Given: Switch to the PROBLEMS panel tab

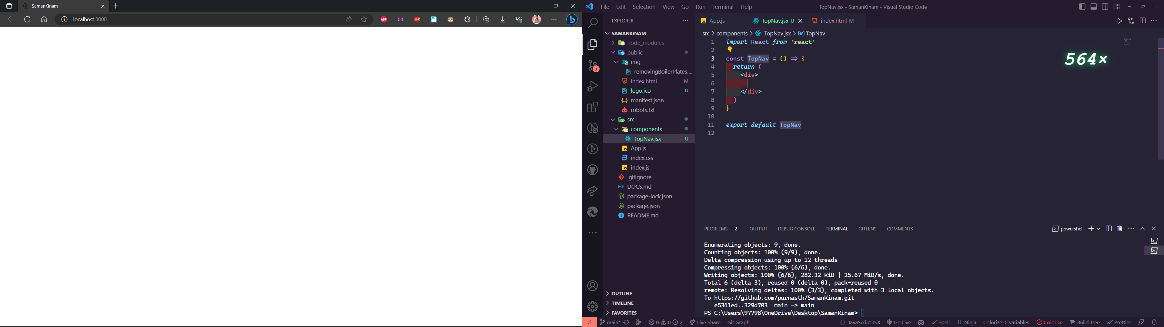Looking at the screenshot, I should tap(716, 229).
